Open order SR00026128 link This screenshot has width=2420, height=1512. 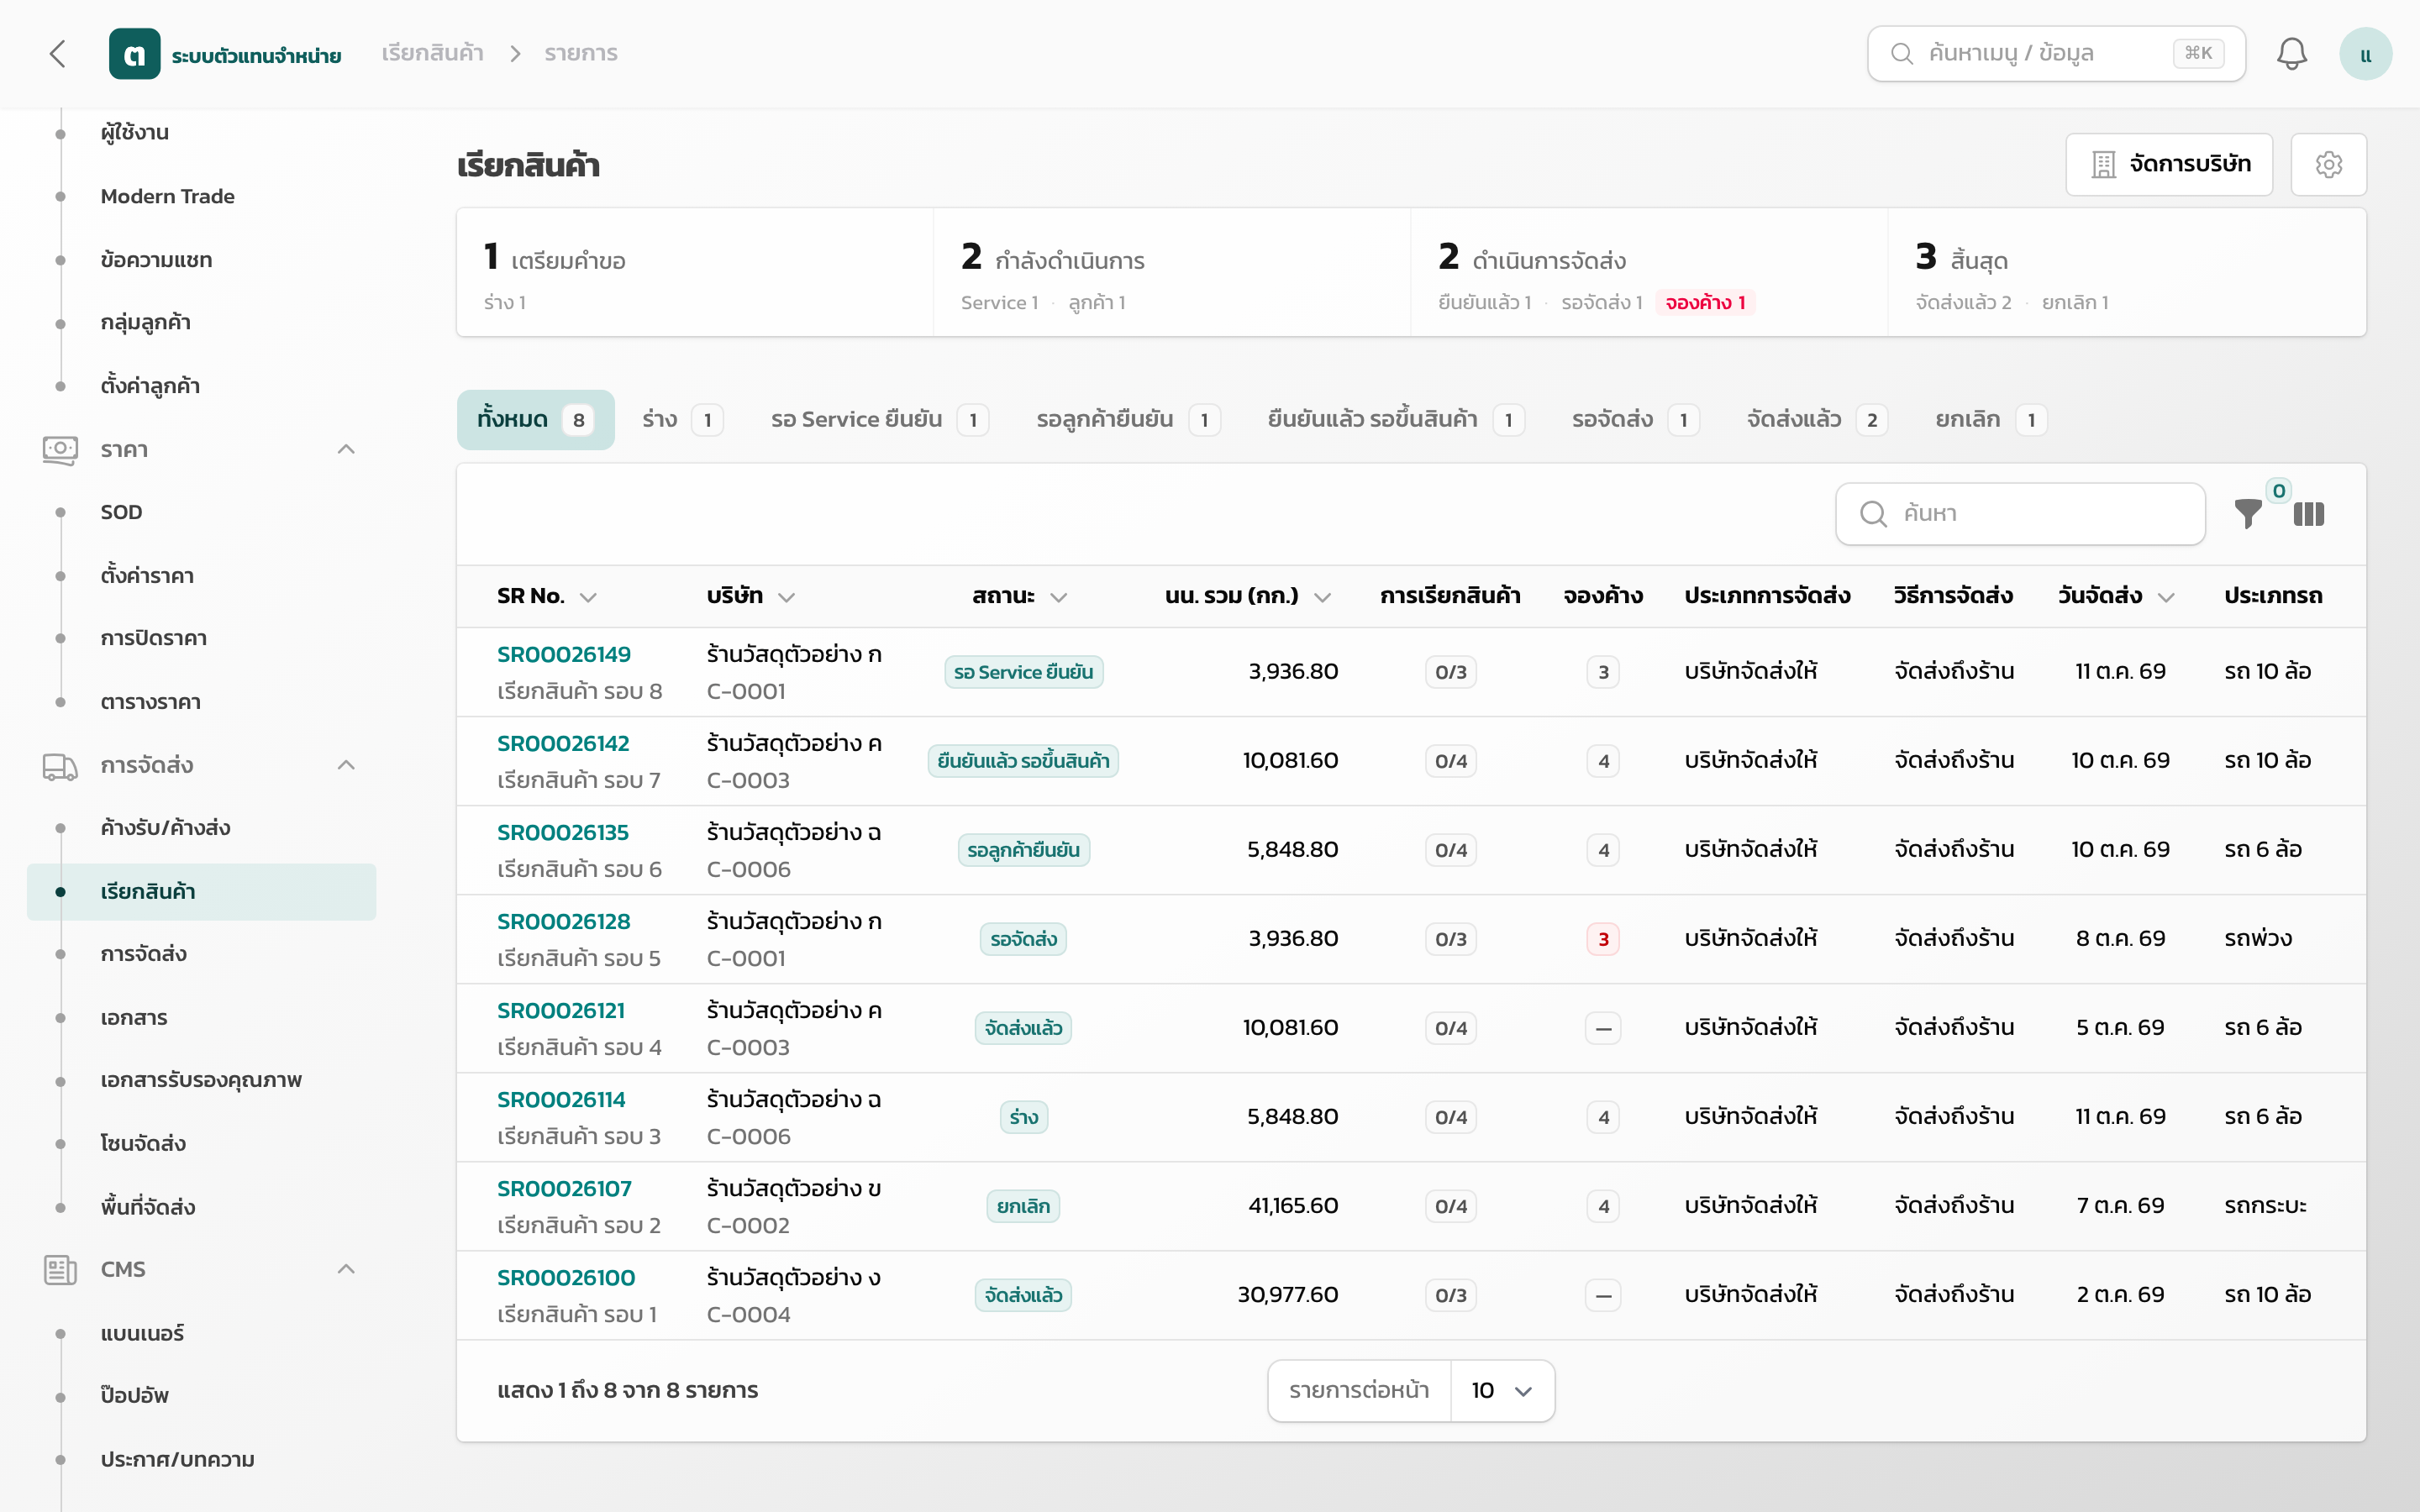pyautogui.click(x=564, y=922)
